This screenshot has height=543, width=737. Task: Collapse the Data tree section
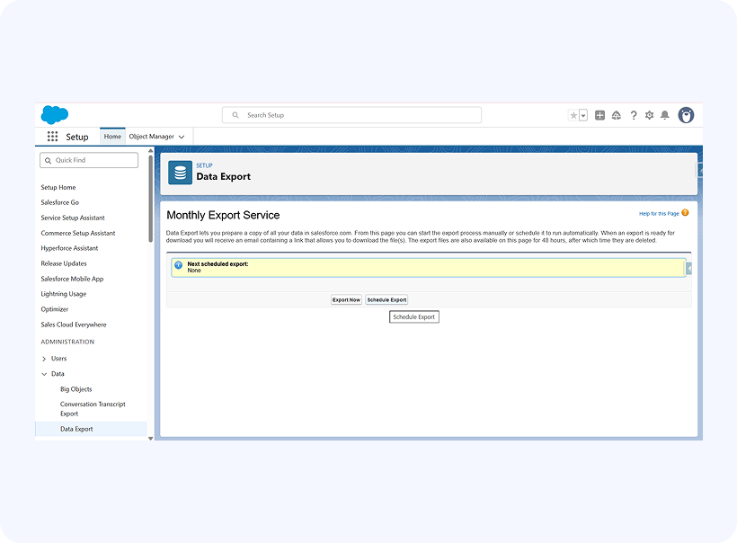(x=44, y=374)
